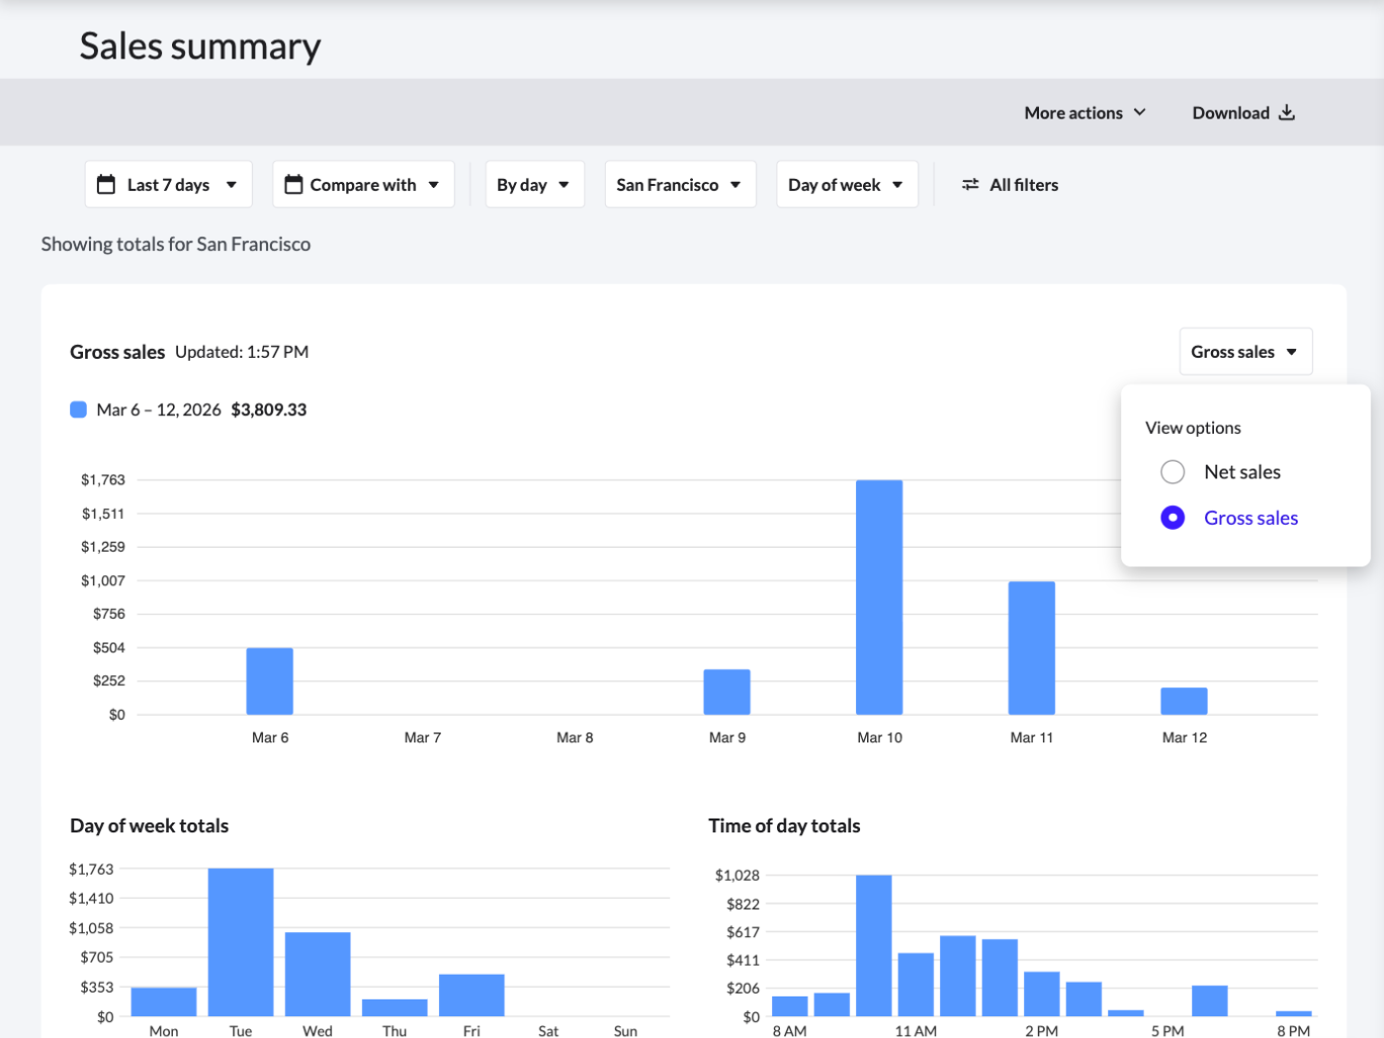The width and height of the screenshot is (1384, 1038).
Task: Click the dropdown arrow on San Francisco filter
Action: (735, 184)
